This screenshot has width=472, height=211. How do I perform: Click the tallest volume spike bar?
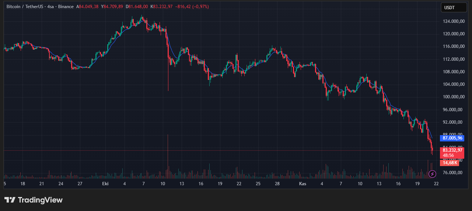point(168,155)
